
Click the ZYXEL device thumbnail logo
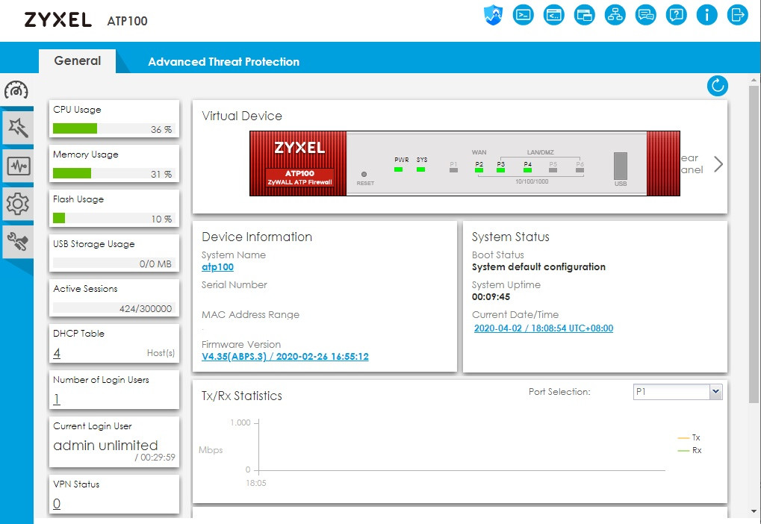(x=299, y=148)
